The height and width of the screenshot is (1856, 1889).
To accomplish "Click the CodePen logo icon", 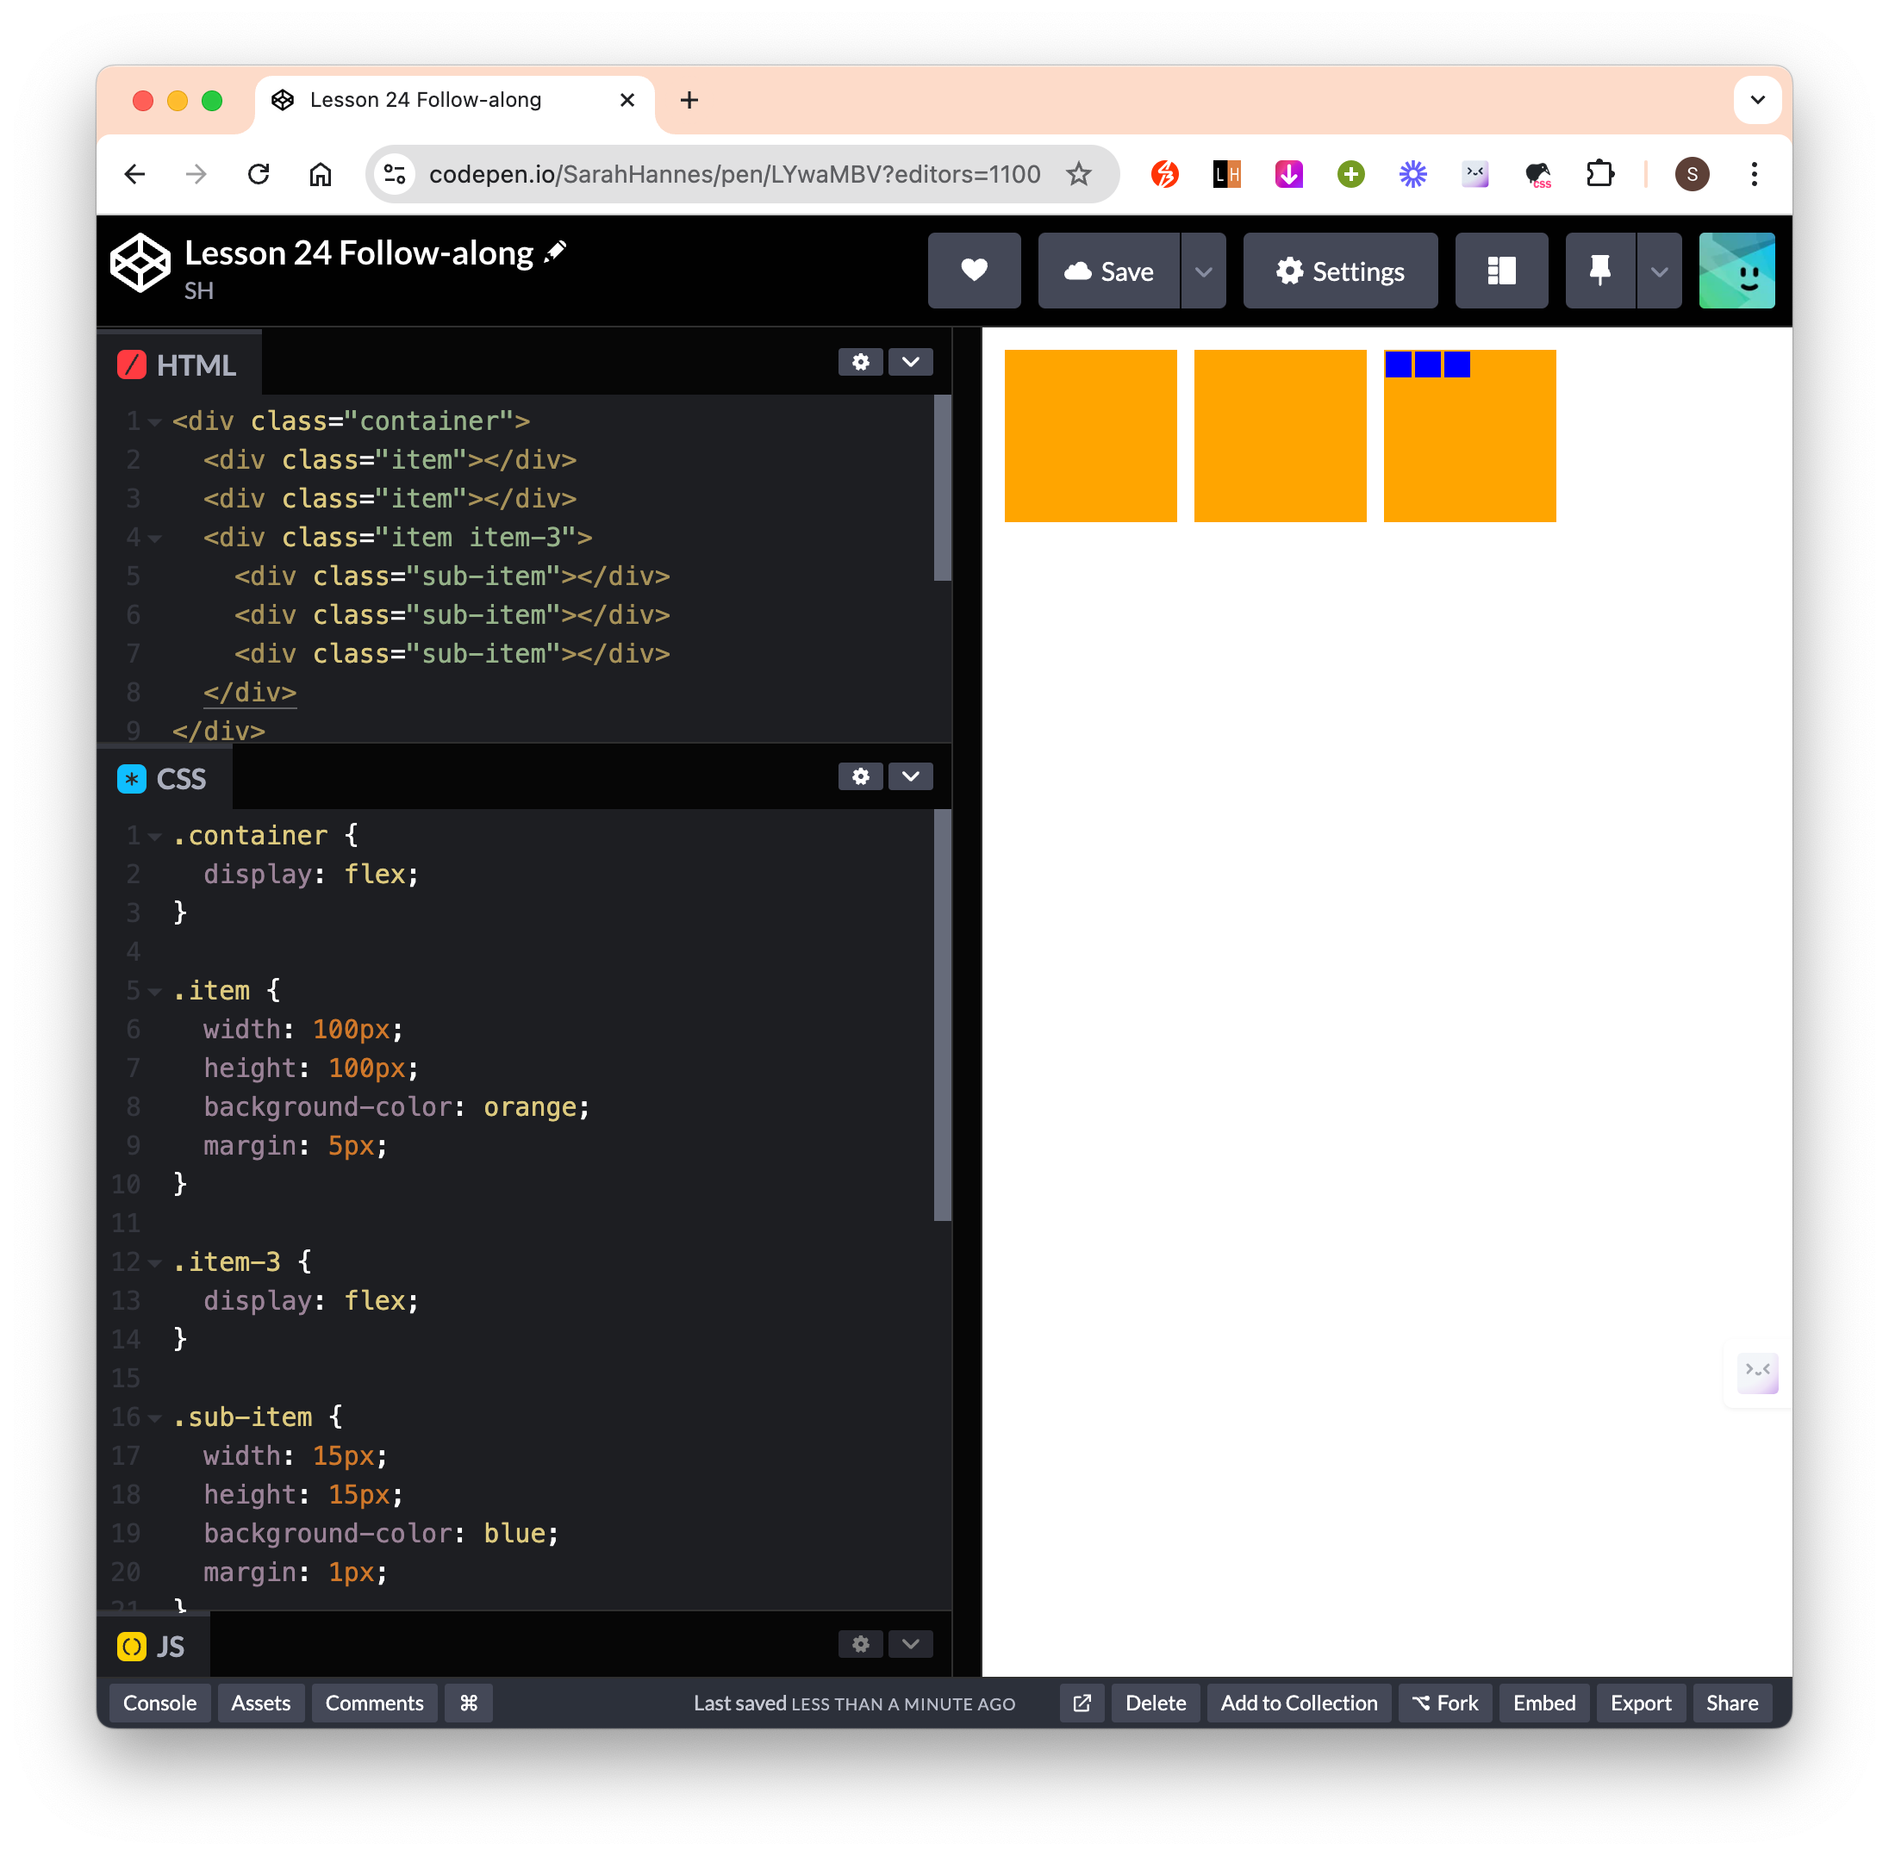I will (x=140, y=263).
